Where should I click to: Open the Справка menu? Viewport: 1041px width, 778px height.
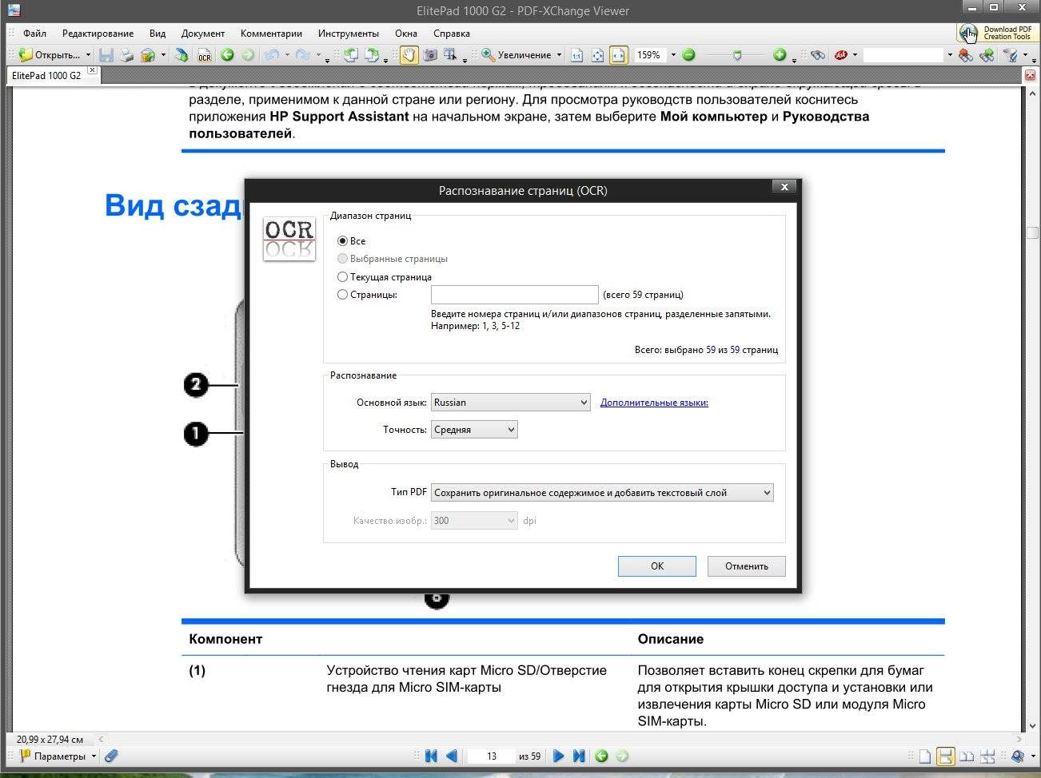pos(452,34)
